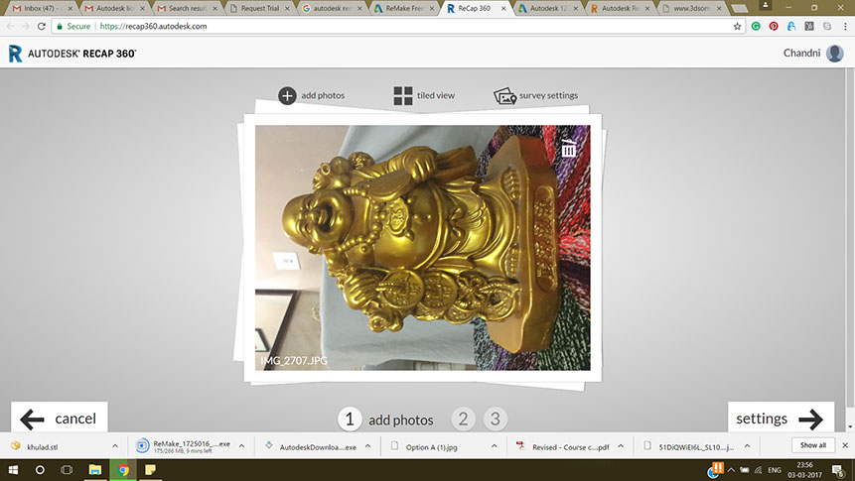
Task: Open File Explorer from taskbar
Action: 95,469
